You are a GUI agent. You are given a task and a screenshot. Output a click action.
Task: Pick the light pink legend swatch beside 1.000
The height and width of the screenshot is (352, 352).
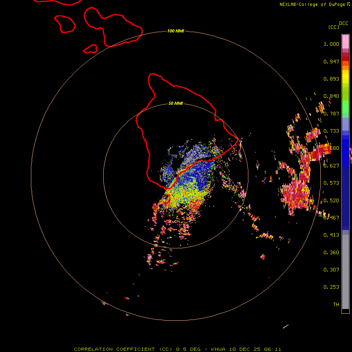[x=345, y=42]
